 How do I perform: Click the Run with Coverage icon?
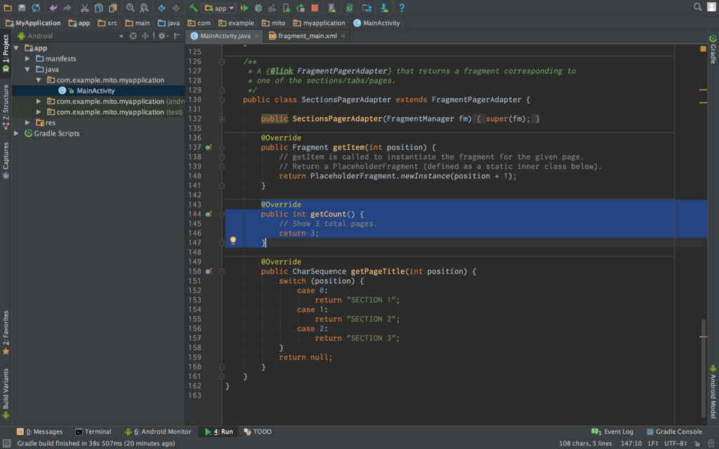[x=272, y=8]
